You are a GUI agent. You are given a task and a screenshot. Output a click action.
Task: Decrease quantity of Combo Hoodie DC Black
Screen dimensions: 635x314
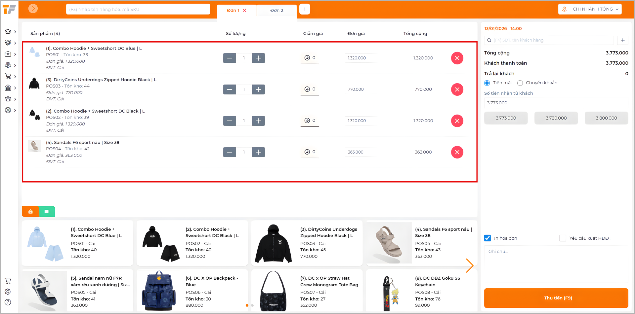click(x=230, y=121)
